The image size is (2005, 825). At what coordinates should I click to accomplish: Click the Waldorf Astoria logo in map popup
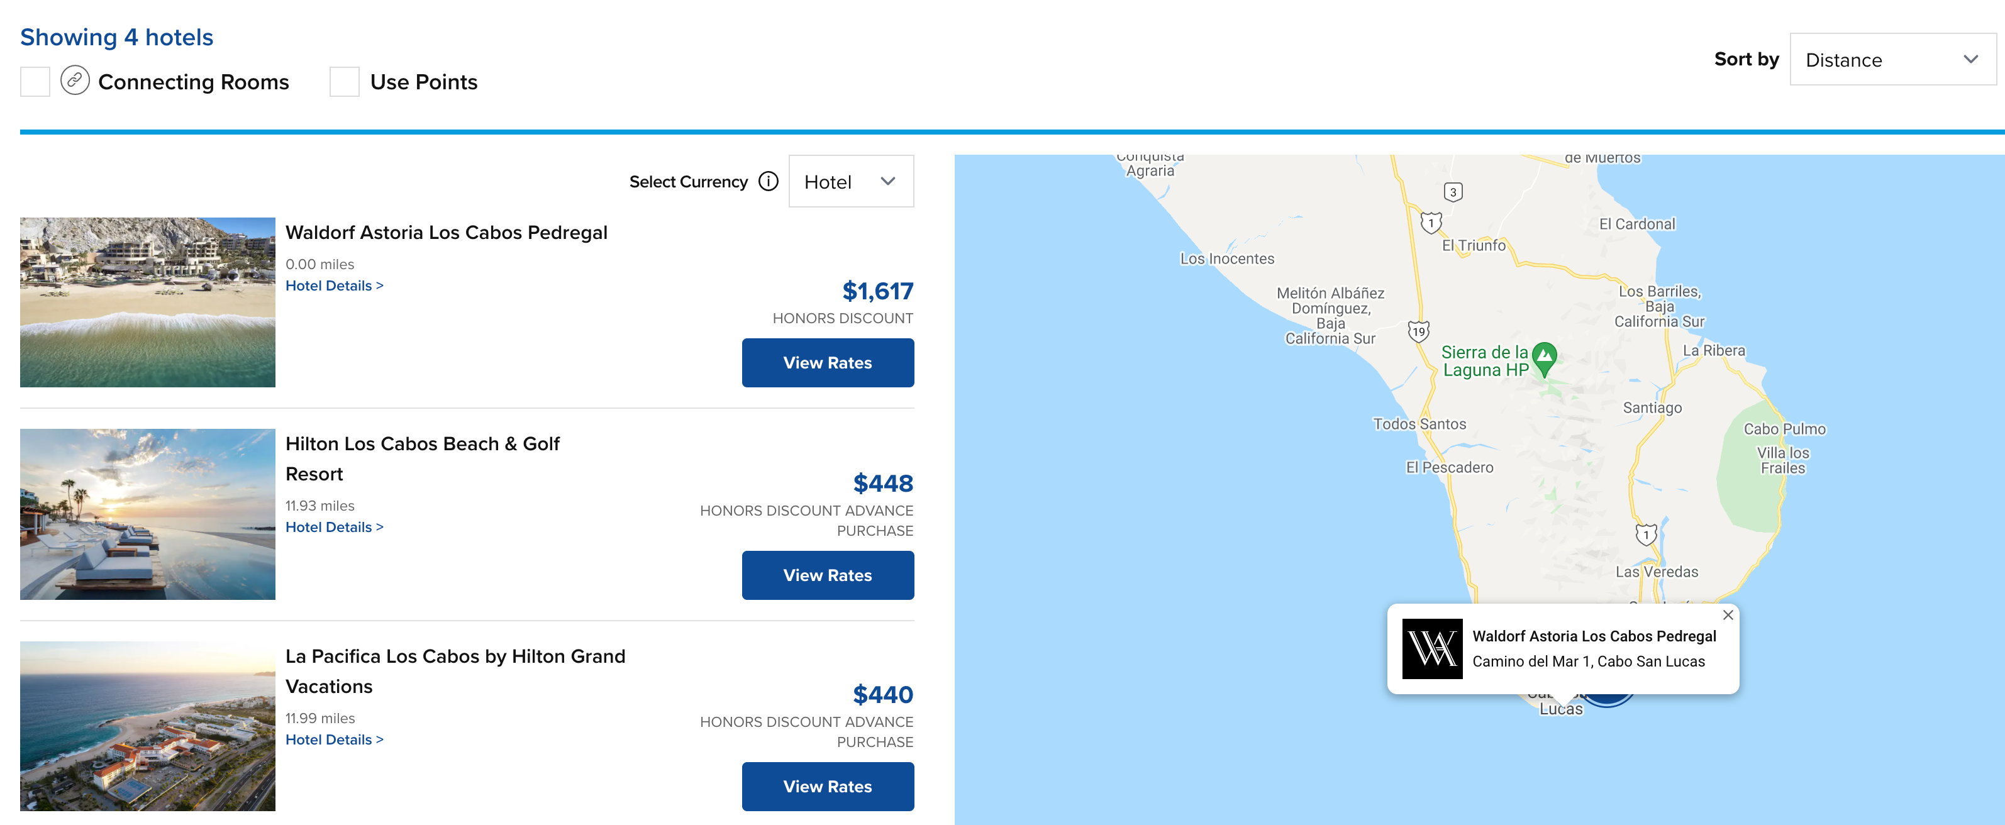click(x=1431, y=648)
